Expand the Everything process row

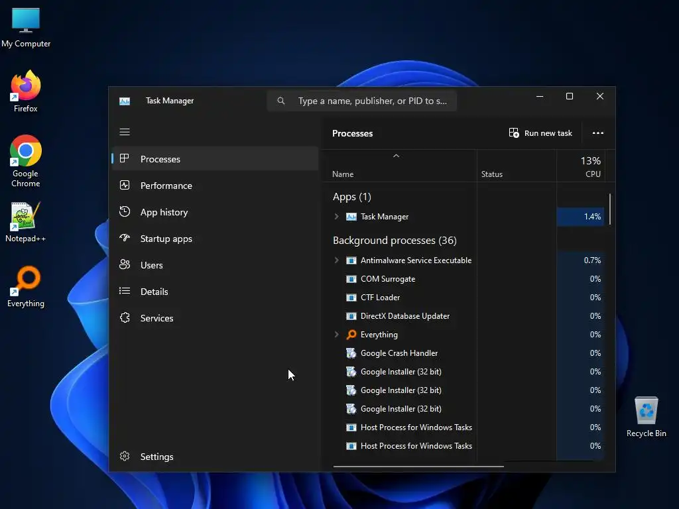pos(336,335)
